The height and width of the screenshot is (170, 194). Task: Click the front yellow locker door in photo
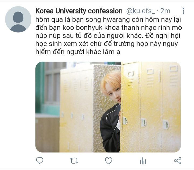(x=130, y=107)
